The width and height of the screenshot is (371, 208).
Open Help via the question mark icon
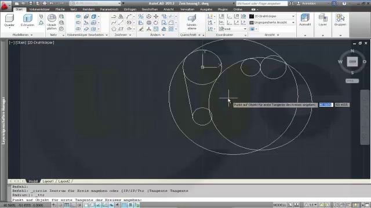(344, 3)
